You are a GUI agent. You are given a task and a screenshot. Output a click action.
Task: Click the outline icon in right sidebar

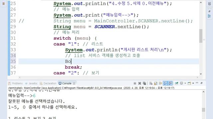pos(209,16)
